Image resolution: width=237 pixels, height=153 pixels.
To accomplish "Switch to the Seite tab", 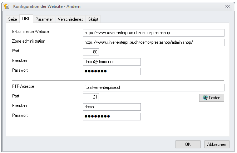I will (13, 19).
